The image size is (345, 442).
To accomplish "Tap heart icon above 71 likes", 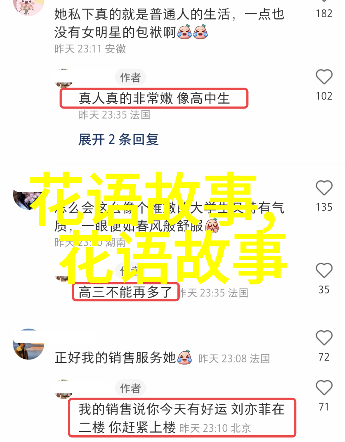I will tap(324, 388).
